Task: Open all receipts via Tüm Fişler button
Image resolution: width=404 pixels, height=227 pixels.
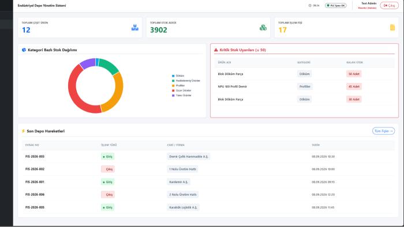Action: point(383,131)
